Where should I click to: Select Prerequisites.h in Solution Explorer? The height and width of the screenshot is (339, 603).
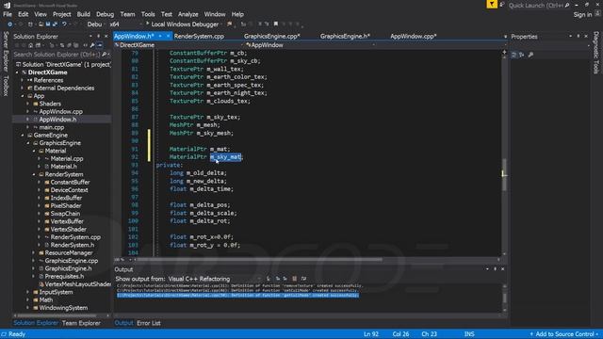click(x=64, y=276)
